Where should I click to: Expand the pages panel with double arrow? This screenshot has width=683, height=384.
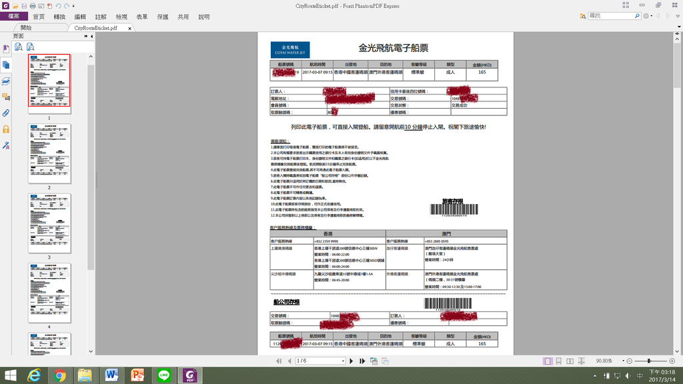click(x=86, y=36)
